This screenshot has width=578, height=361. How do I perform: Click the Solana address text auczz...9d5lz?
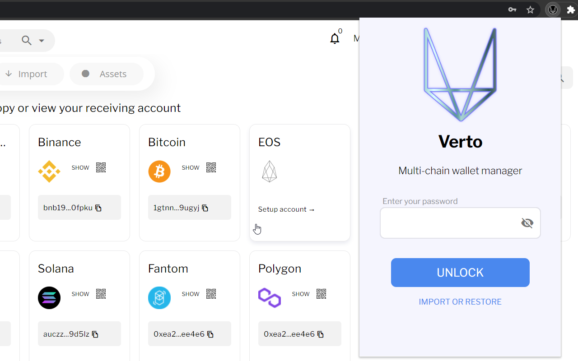[66, 334]
